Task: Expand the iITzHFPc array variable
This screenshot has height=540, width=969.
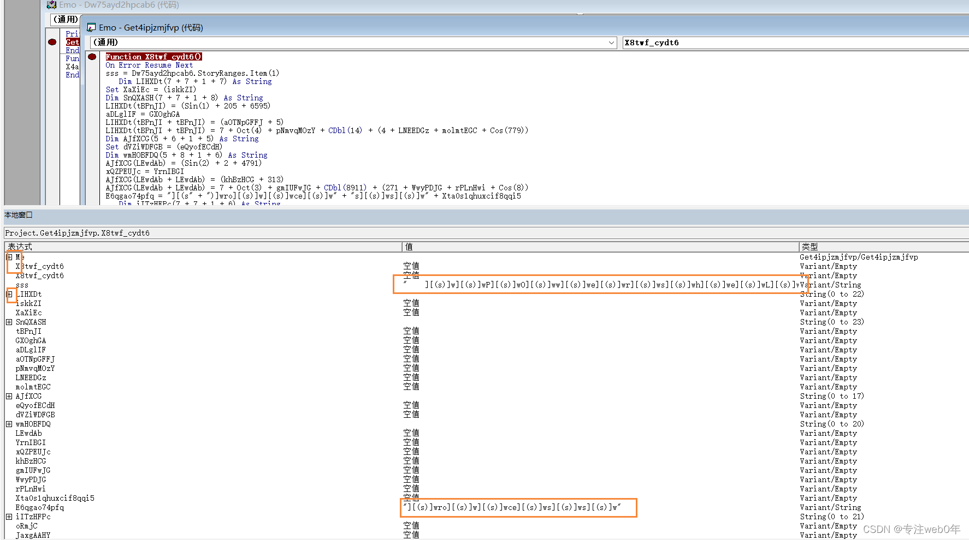Action: [9, 517]
